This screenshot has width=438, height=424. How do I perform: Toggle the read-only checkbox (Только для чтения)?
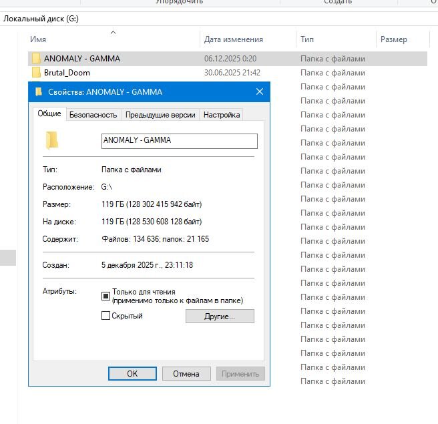tap(105, 296)
